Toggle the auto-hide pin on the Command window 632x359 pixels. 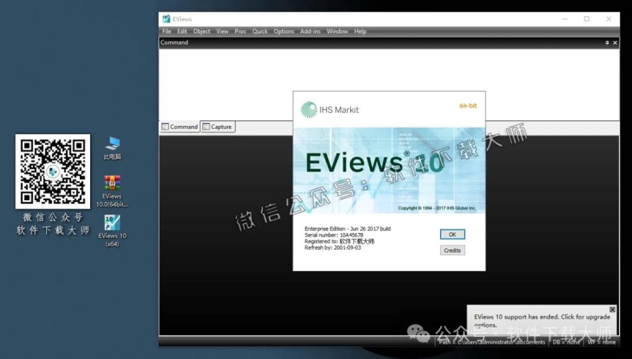click(605, 42)
